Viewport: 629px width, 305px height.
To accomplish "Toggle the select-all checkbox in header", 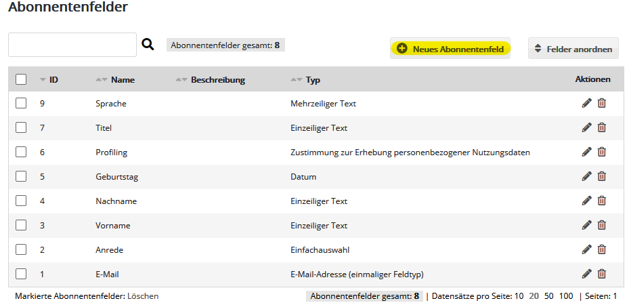I will coord(21,79).
